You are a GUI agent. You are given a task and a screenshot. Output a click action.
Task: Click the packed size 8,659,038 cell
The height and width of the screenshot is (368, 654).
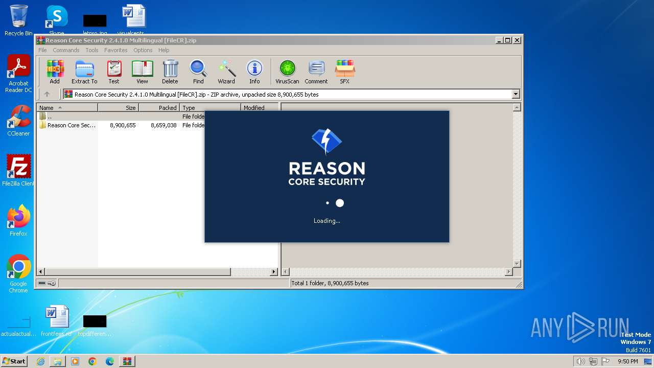pyautogui.click(x=163, y=125)
